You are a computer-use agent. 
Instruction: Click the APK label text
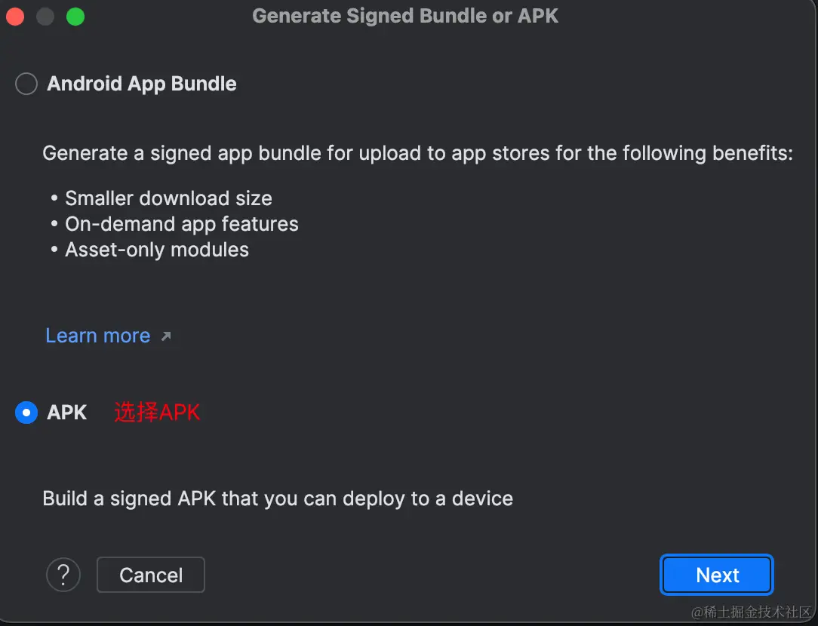pos(66,413)
